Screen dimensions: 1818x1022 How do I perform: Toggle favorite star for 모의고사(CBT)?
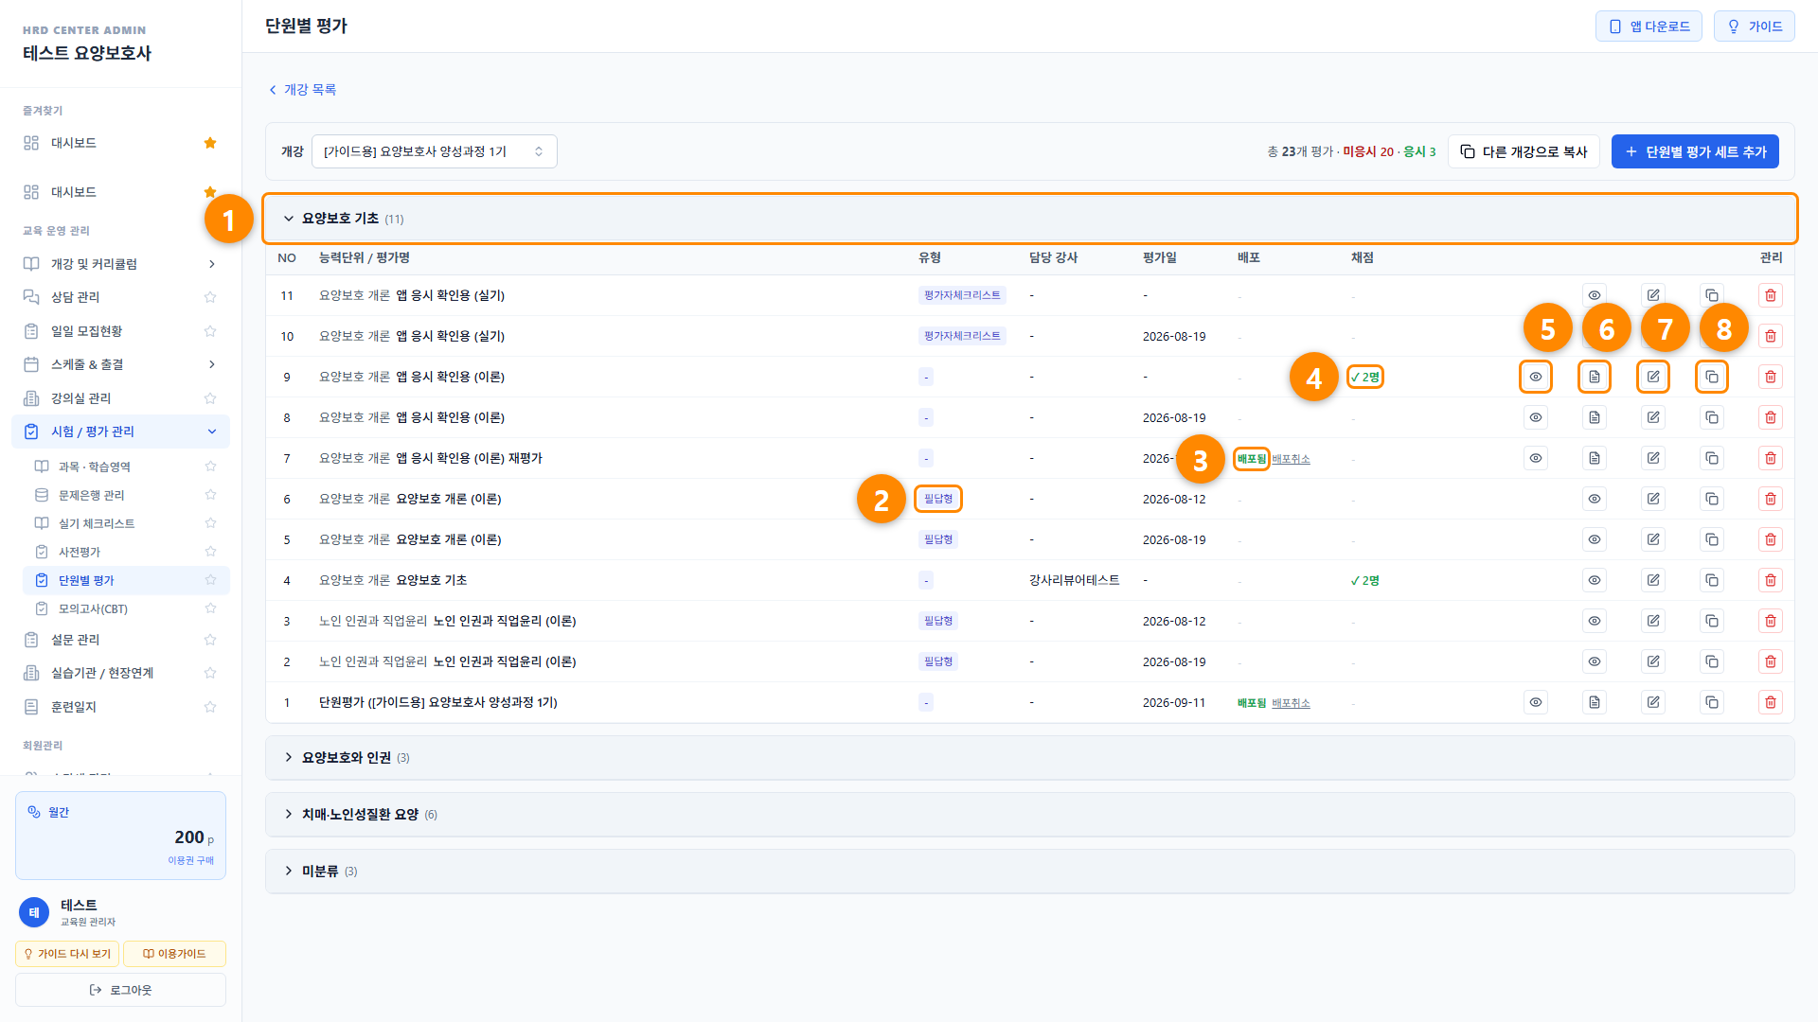pyautogui.click(x=210, y=608)
